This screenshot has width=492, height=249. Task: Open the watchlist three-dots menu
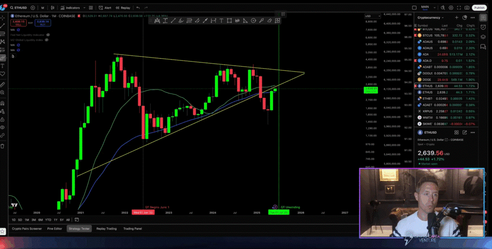tap(473, 18)
